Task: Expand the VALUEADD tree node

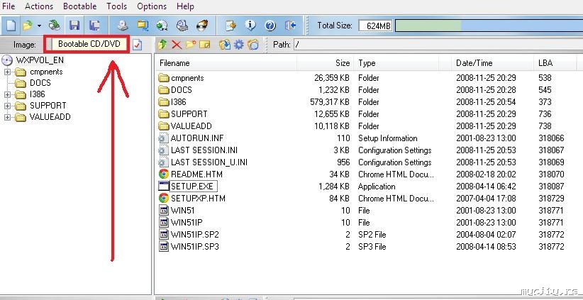Action: click(7, 117)
